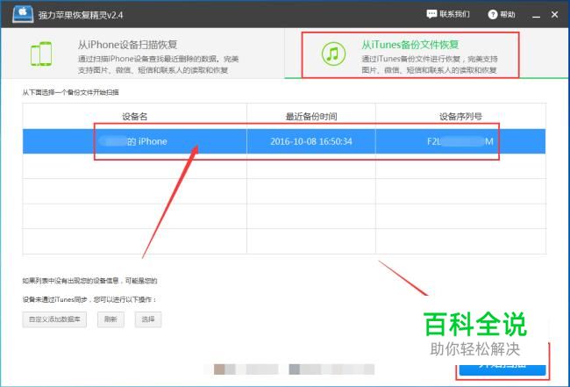
Task: Click the 刷新 refresh button
Action: click(110, 319)
